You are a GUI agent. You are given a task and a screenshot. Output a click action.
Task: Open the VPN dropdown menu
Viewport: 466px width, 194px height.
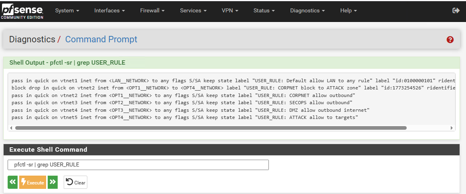[x=230, y=11]
